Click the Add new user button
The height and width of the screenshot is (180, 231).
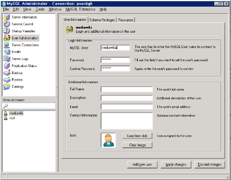pos(142,165)
